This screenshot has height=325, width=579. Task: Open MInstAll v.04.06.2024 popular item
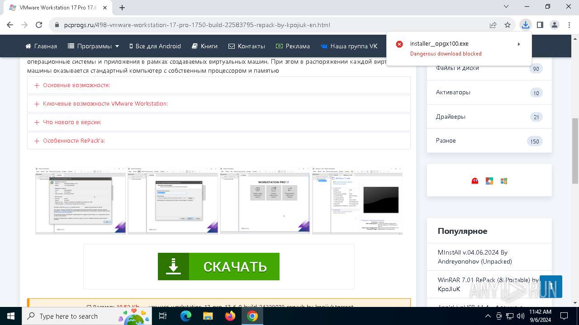(475, 257)
